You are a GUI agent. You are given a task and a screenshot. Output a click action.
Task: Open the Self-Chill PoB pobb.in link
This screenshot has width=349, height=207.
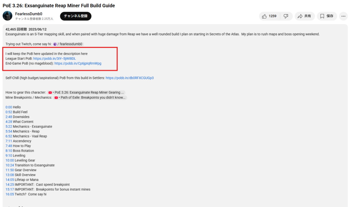point(130,78)
